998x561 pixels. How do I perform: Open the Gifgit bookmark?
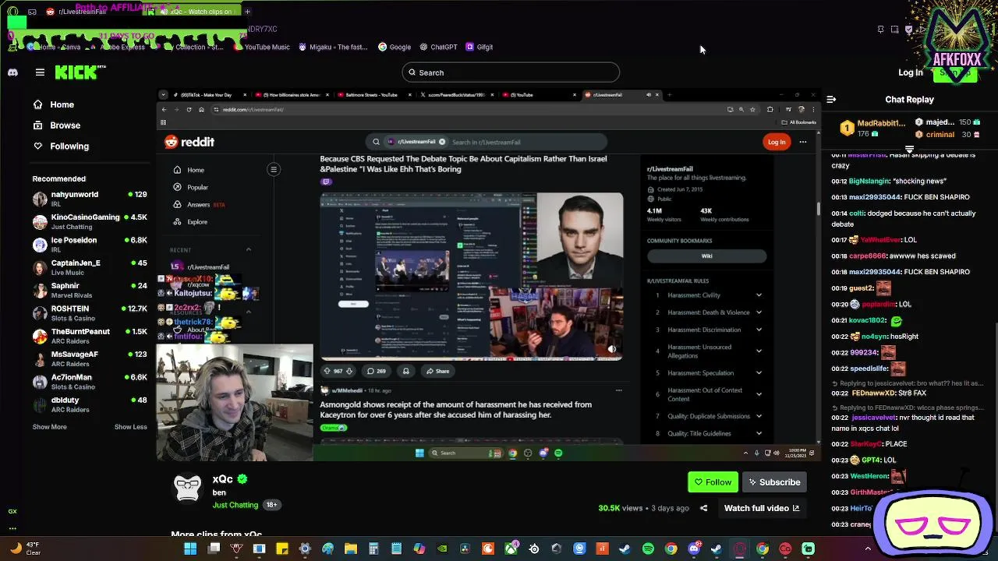click(480, 47)
